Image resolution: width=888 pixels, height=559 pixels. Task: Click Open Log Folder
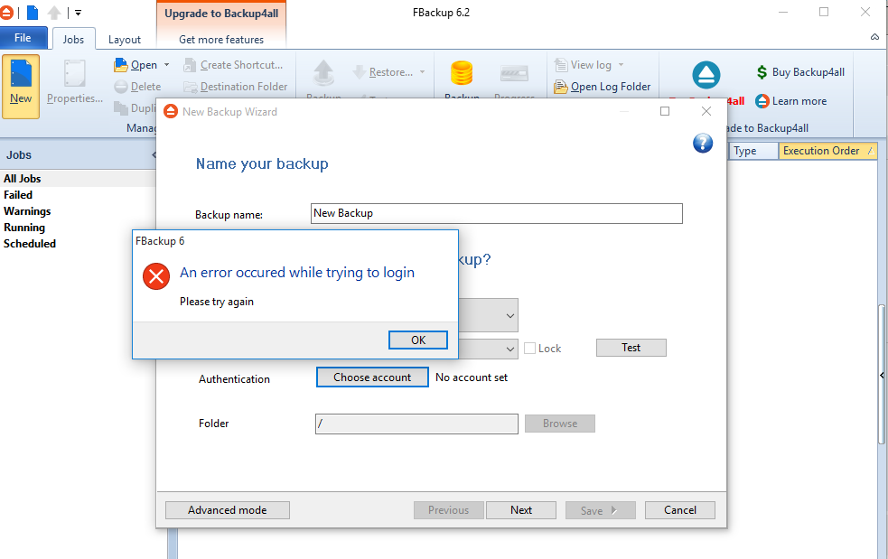pyautogui.click(x=603, y=87)
